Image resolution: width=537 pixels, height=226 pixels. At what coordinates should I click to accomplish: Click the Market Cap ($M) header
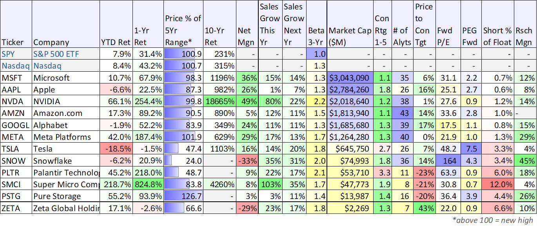tap(350, 24)
